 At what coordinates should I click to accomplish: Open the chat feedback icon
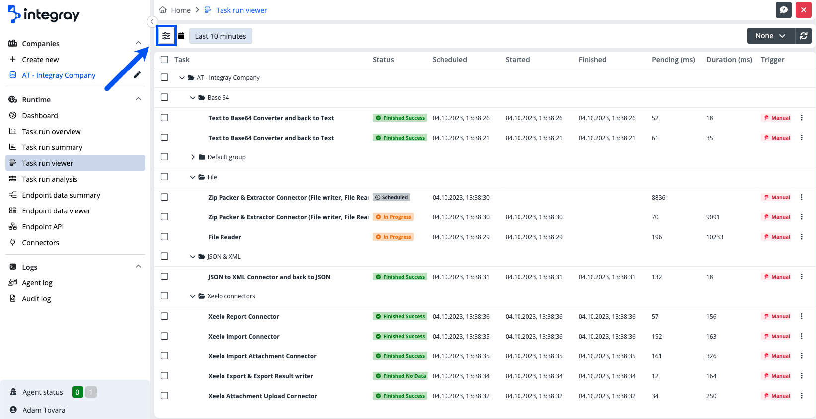click(783, 10)
